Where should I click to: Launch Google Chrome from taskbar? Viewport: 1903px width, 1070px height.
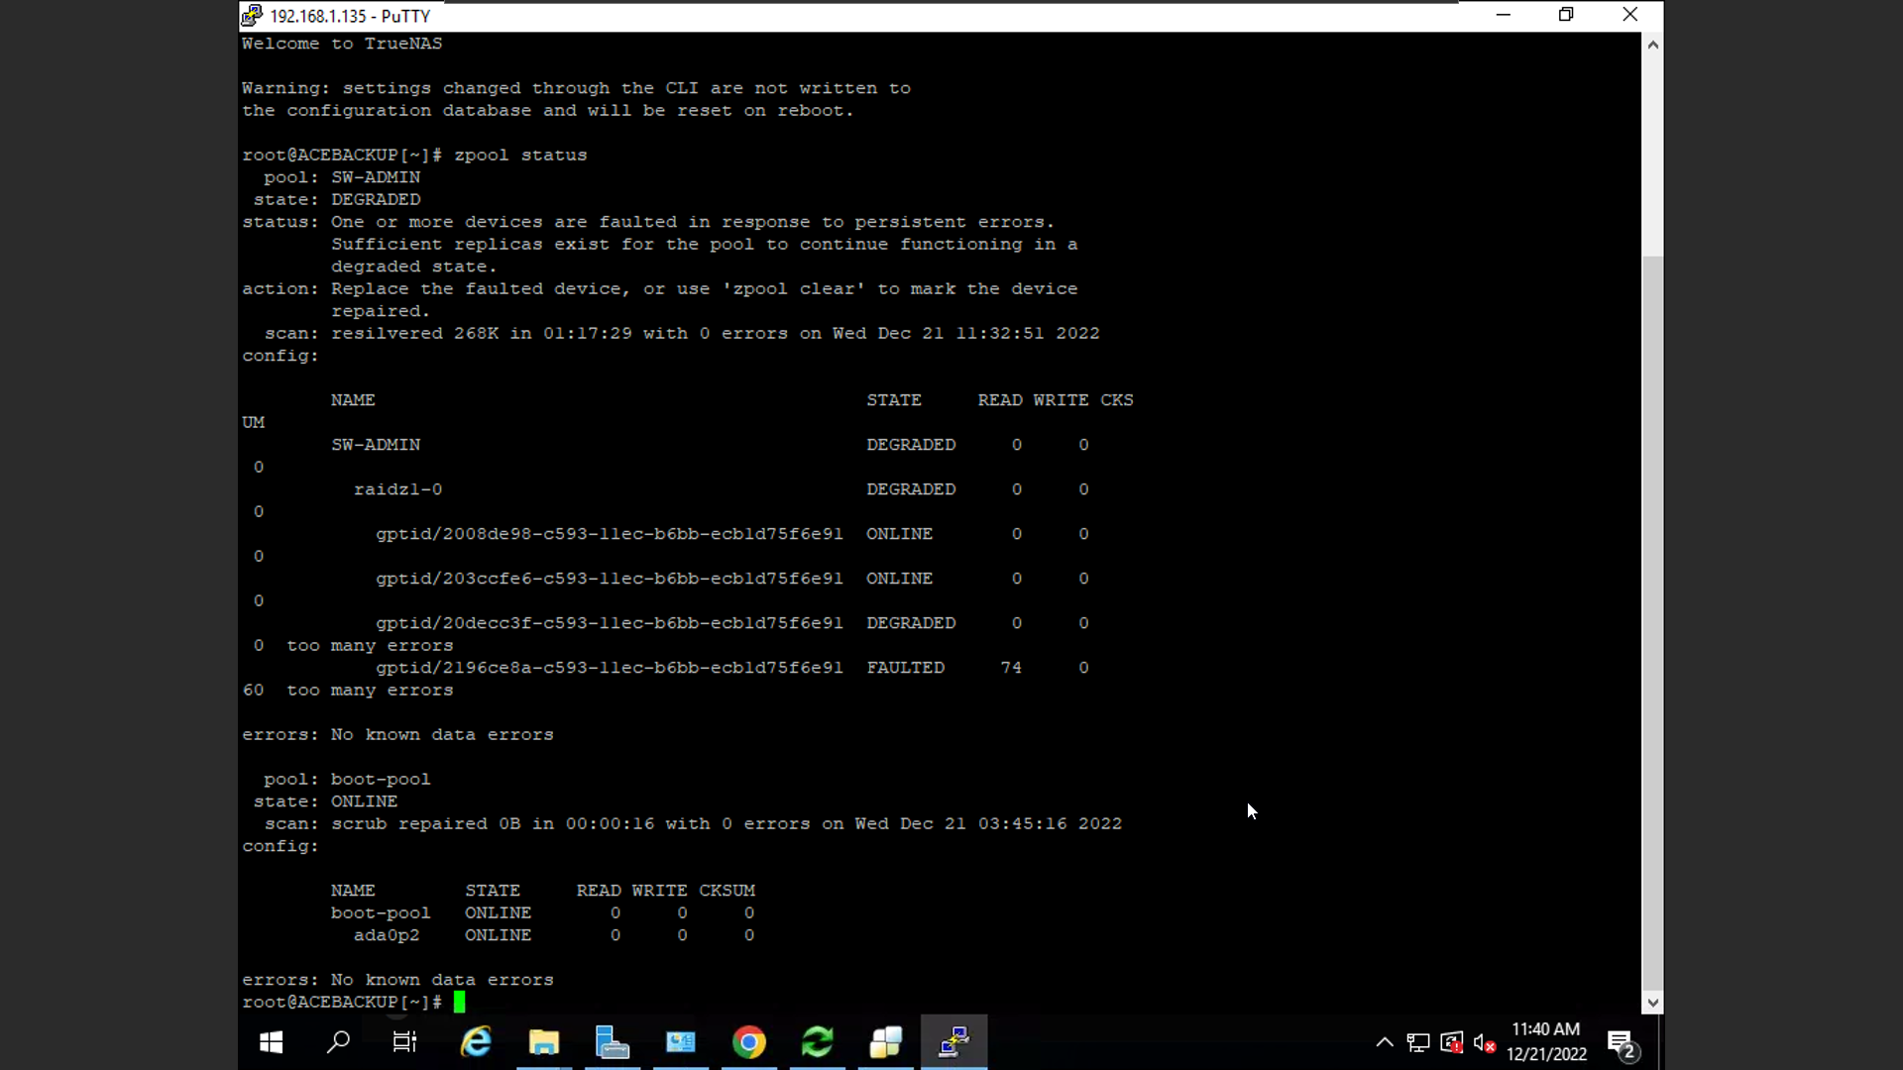point(749,1042)
